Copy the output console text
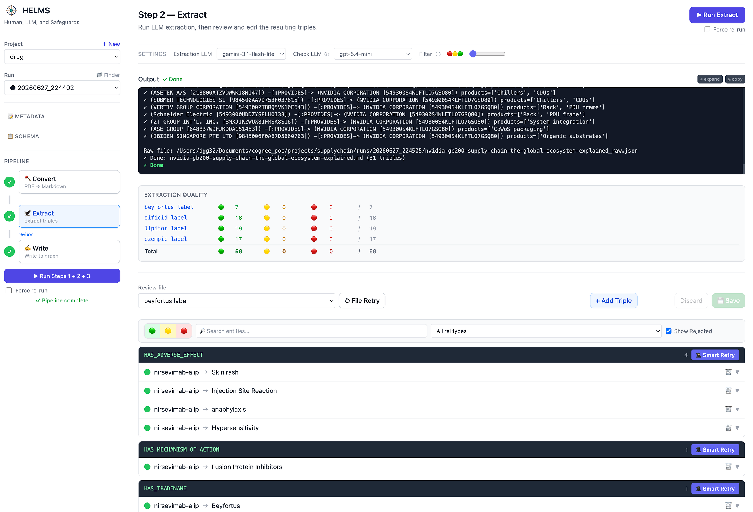This screenshot has height=512, width=753. click(735, 79)
